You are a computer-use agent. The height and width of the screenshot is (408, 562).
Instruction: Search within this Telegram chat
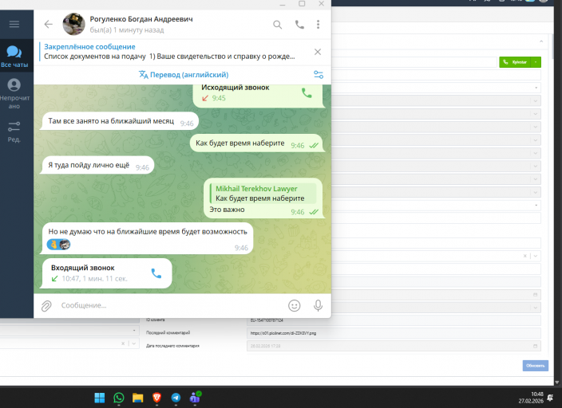(x=278, y=25)
